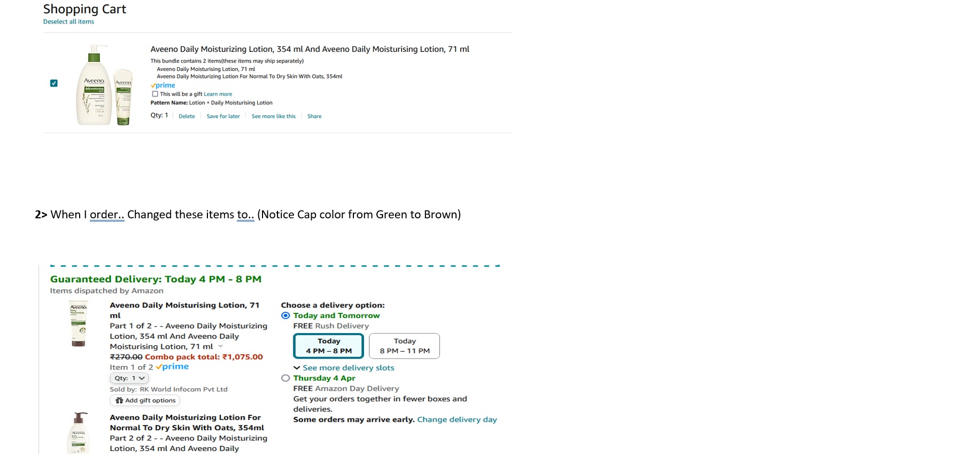
Task: Expand the bundle description chevron after '71 ml'
Action: [221, 346]
